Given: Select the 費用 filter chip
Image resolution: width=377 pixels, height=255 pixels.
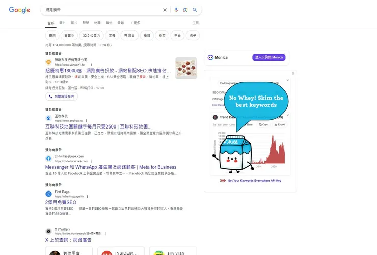Looking at the screenshot, I should 52,36.
